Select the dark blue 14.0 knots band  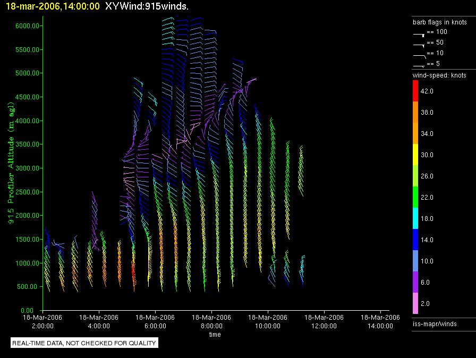coord(416,240)
